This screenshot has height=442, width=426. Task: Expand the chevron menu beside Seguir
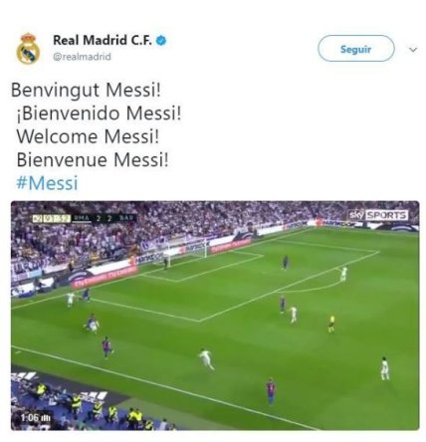pyautogui.click(x=413, y=50)
